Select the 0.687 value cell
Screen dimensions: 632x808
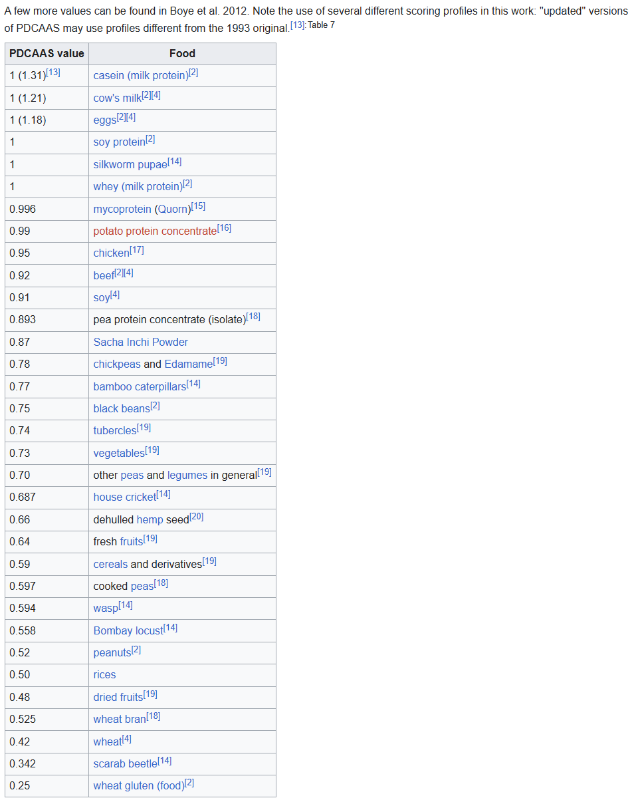(x=47, y=497)
